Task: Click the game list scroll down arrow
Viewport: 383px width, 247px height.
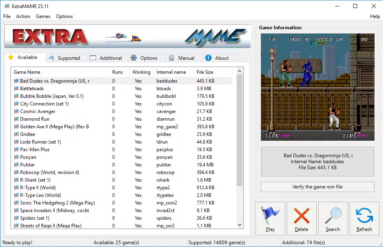Action: pyautogui.click(x=240, y=225)
